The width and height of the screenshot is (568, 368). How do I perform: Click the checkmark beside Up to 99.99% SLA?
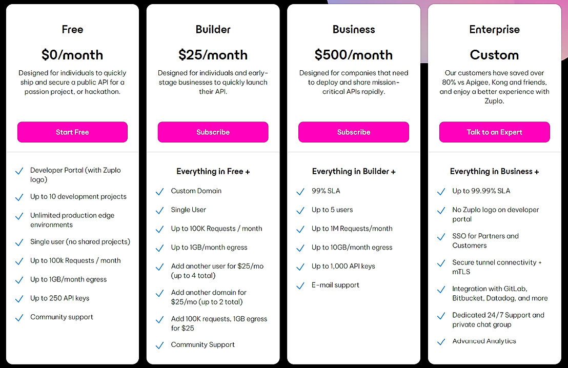click(x=441, y=190)
